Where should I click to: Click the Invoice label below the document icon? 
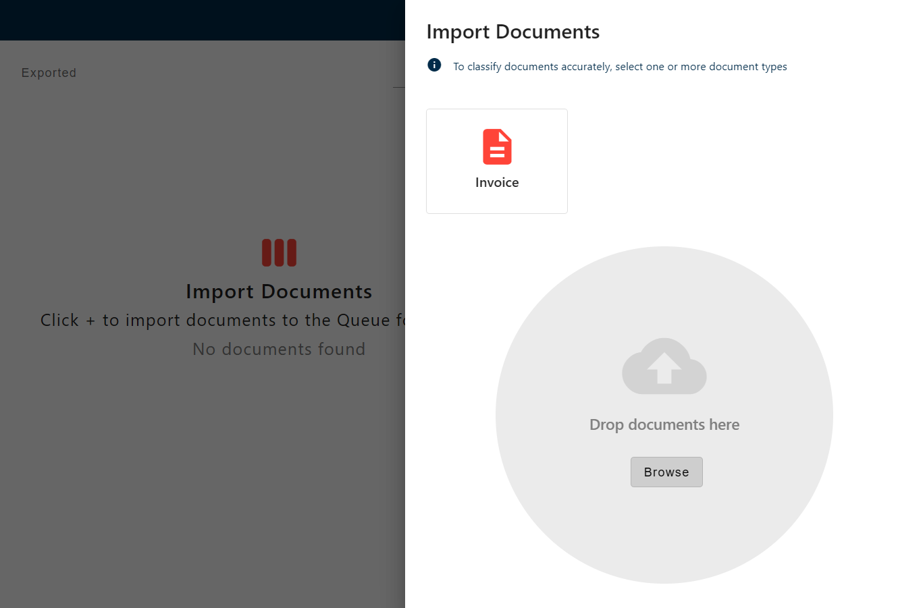(x=497, y=182)
